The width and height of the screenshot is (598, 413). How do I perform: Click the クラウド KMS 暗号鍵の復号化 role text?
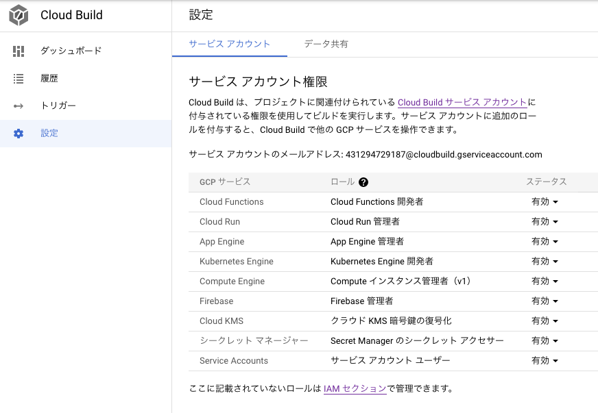tap(392, 321)
